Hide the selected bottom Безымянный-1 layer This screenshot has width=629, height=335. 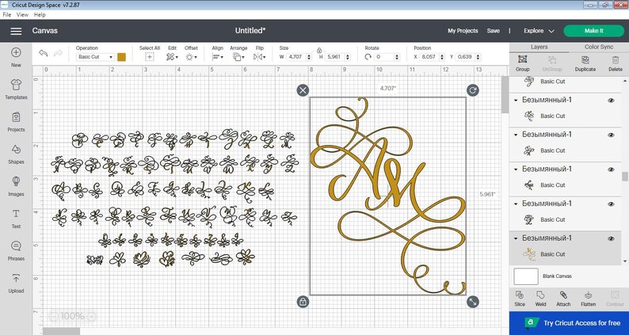[x=611, y=238]
